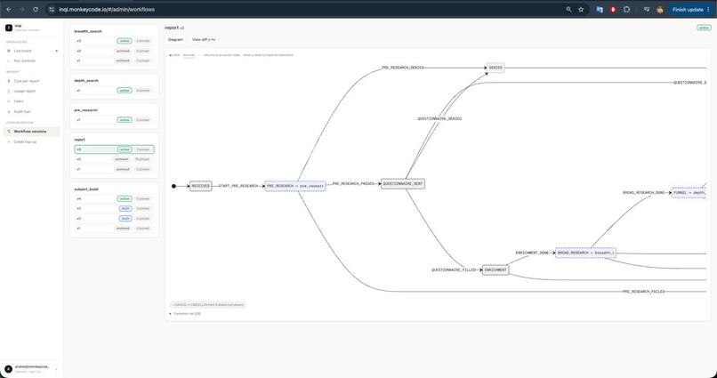The image size is (717, 378).
Task: Click the FUNNEL state node
Action: click(689, 193)
